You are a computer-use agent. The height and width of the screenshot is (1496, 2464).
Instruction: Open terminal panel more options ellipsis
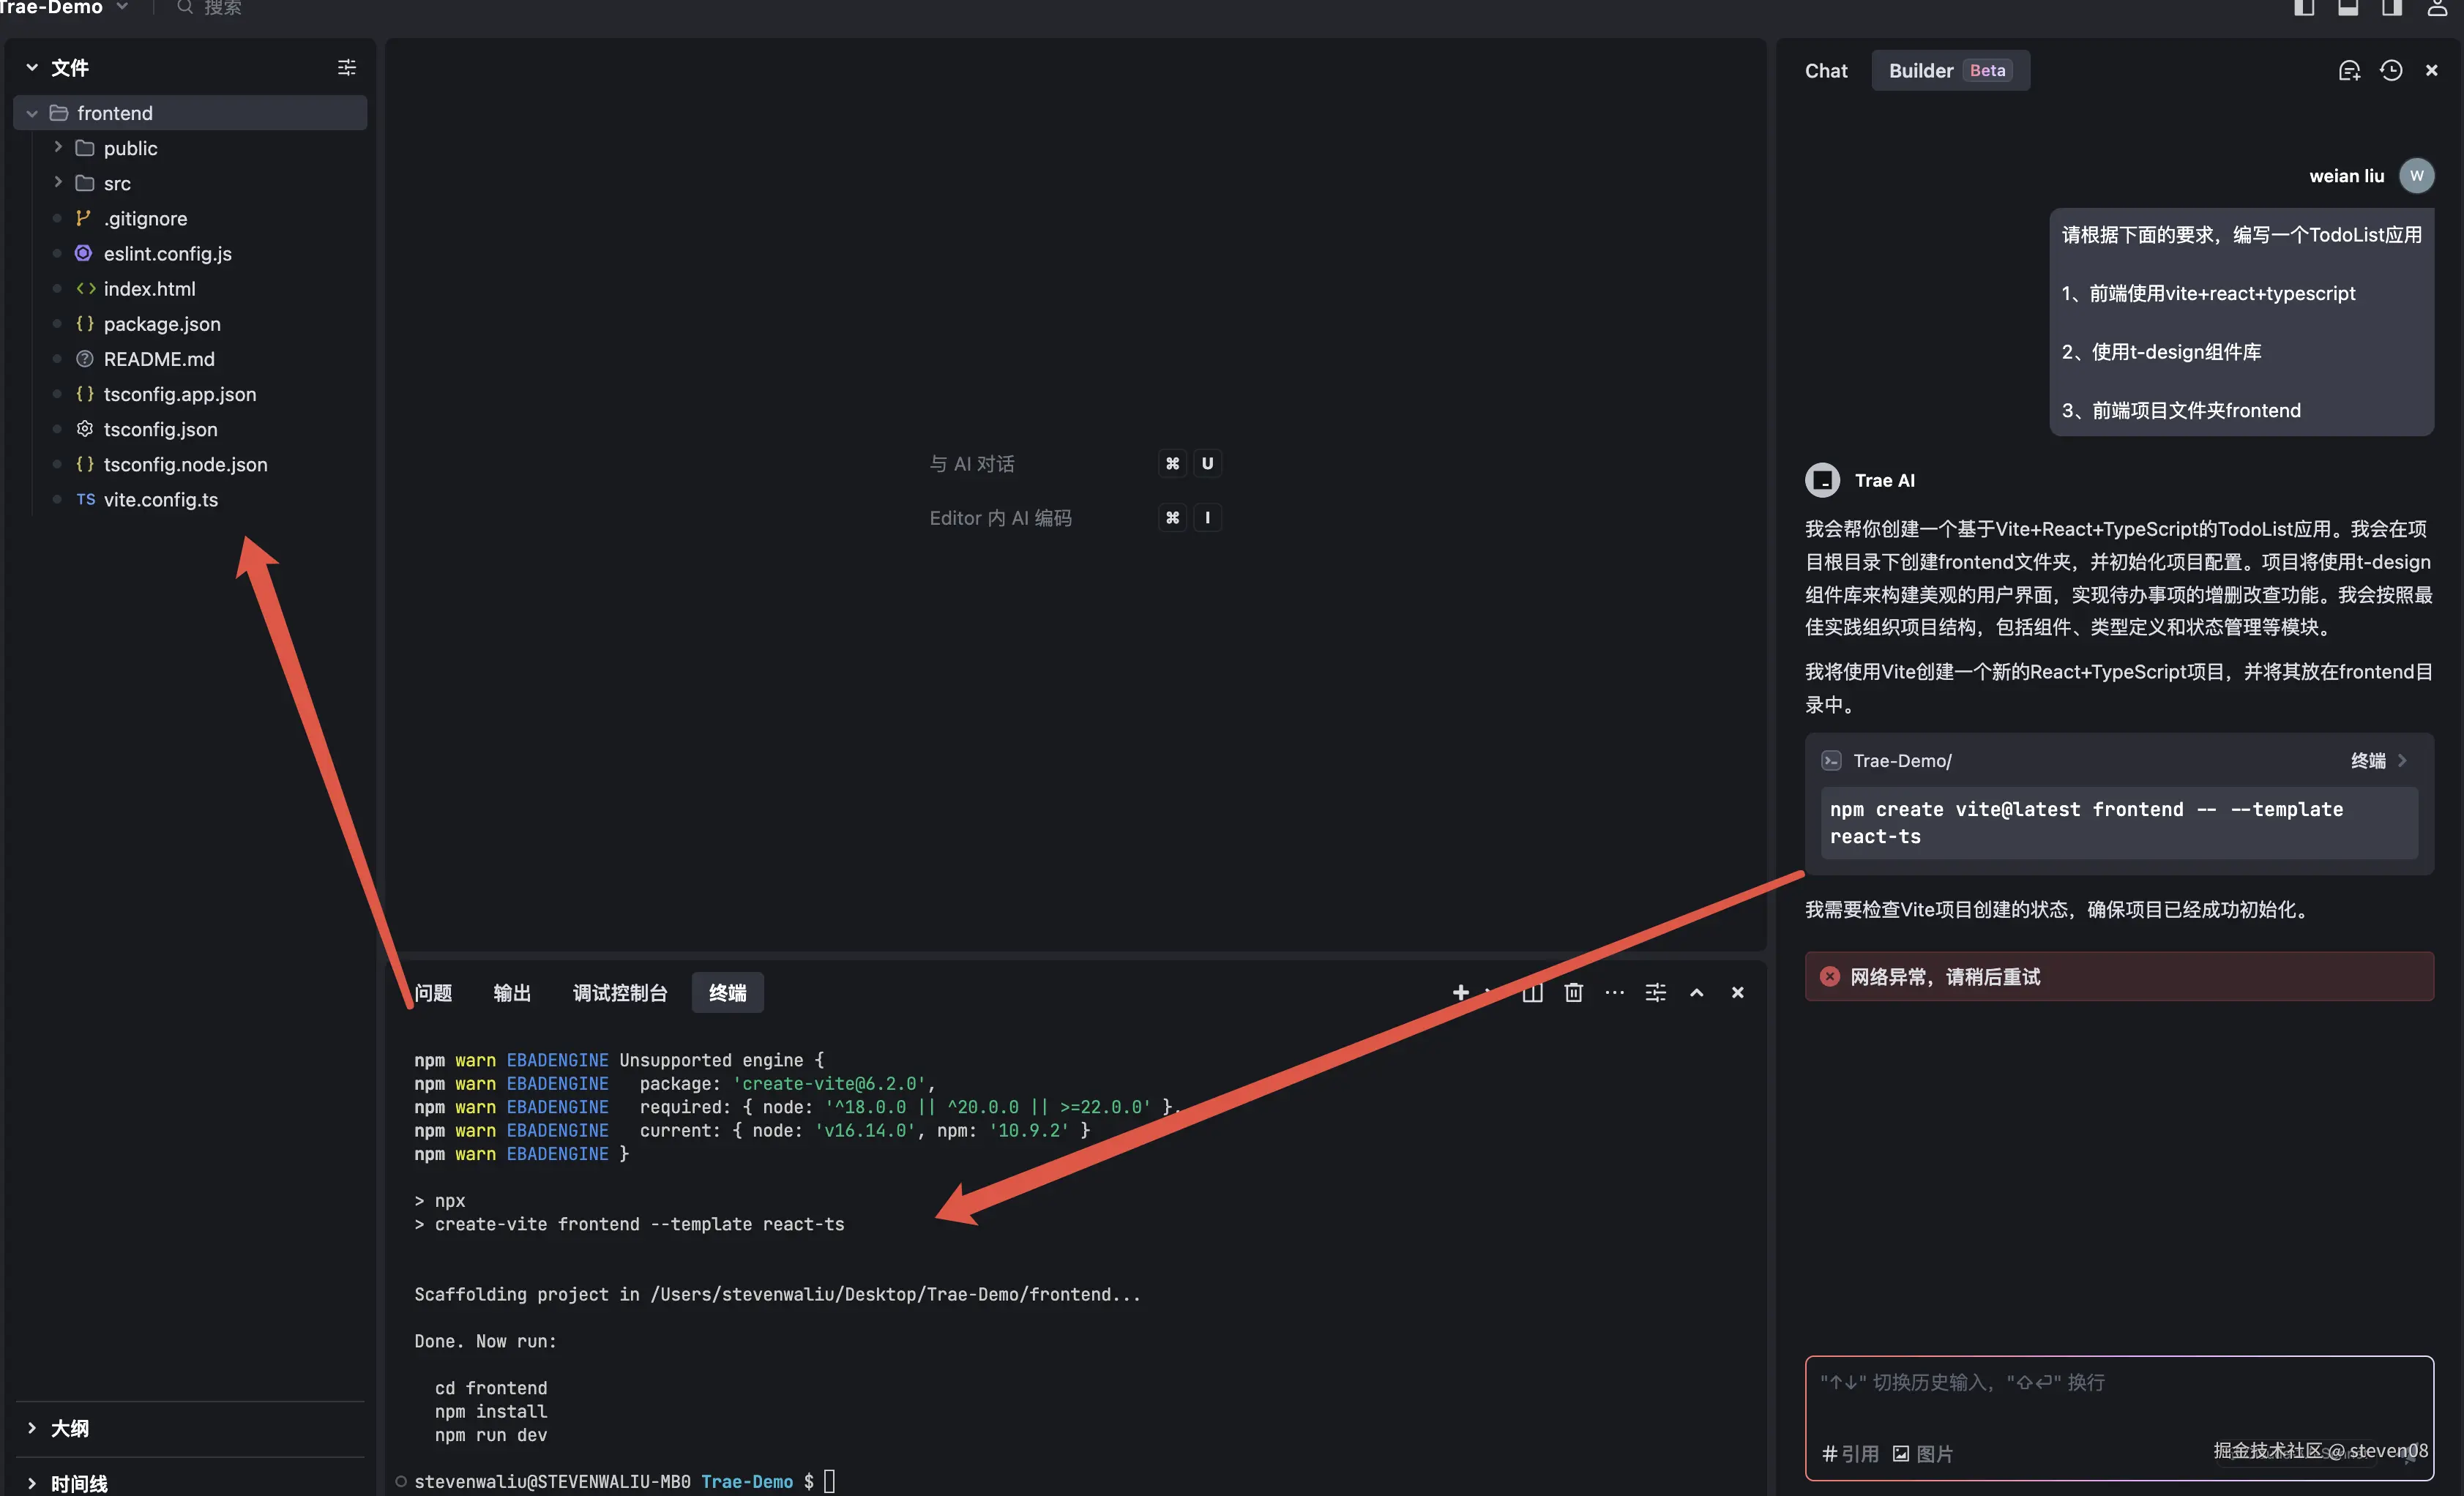(x=1614, y=992)
